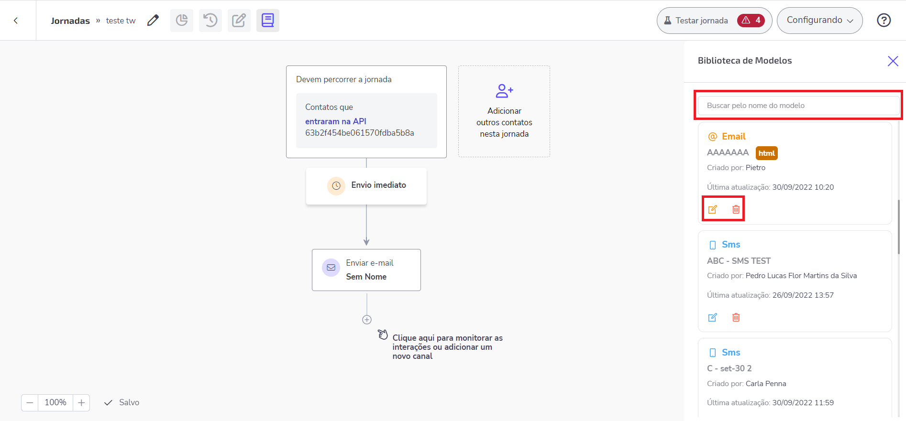Click the entraram na API link

(x=336, y=121)
